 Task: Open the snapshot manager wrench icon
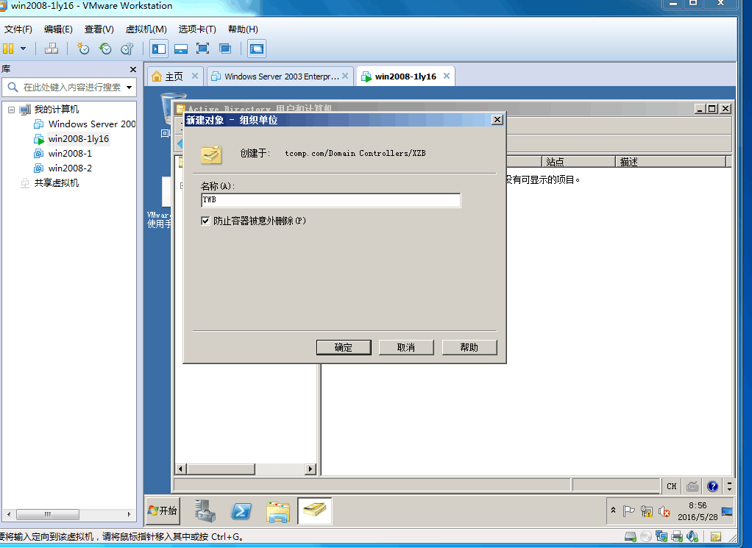coord(127,49)
